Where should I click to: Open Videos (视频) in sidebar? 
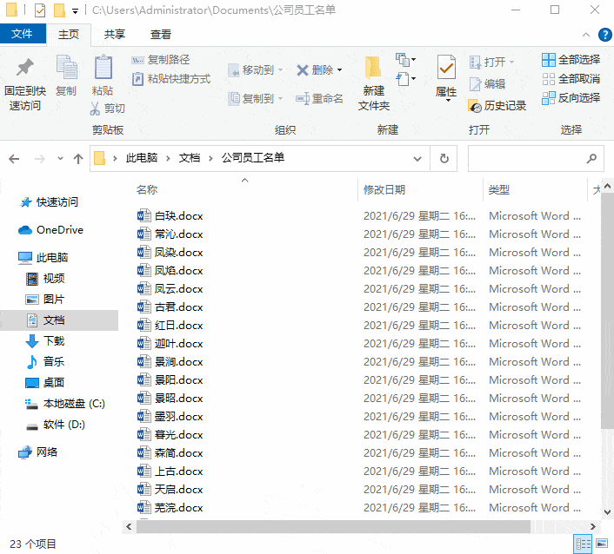point(45,279)
